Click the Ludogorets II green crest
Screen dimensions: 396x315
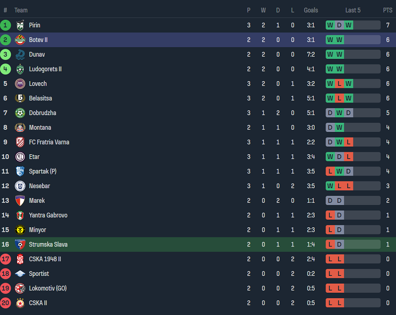click(x=20, y=69)
